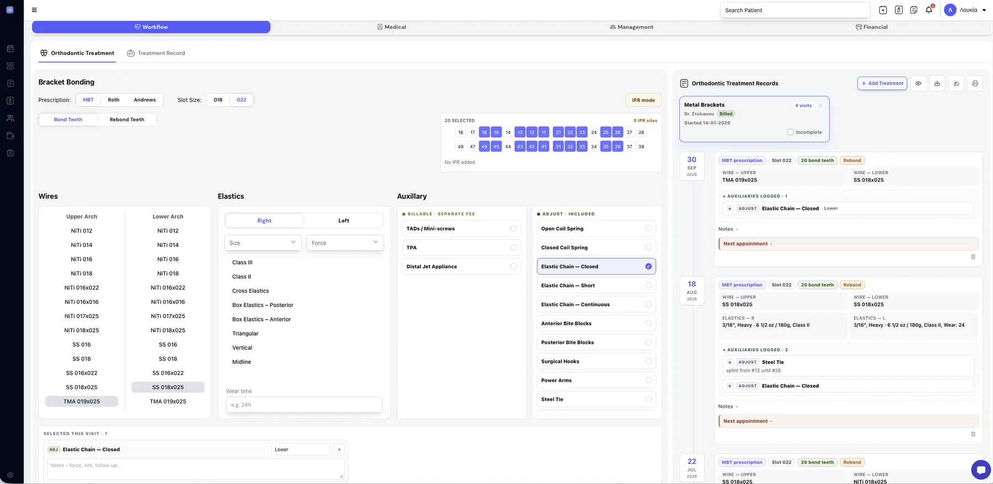Click the Add Treatment button
Image resolution: width=993 pixels, height=484 pixels.
pyautogui.click(x=882, y=84)
